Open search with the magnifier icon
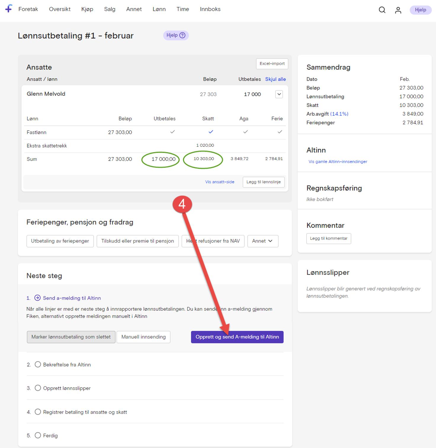 pos(382,10)
